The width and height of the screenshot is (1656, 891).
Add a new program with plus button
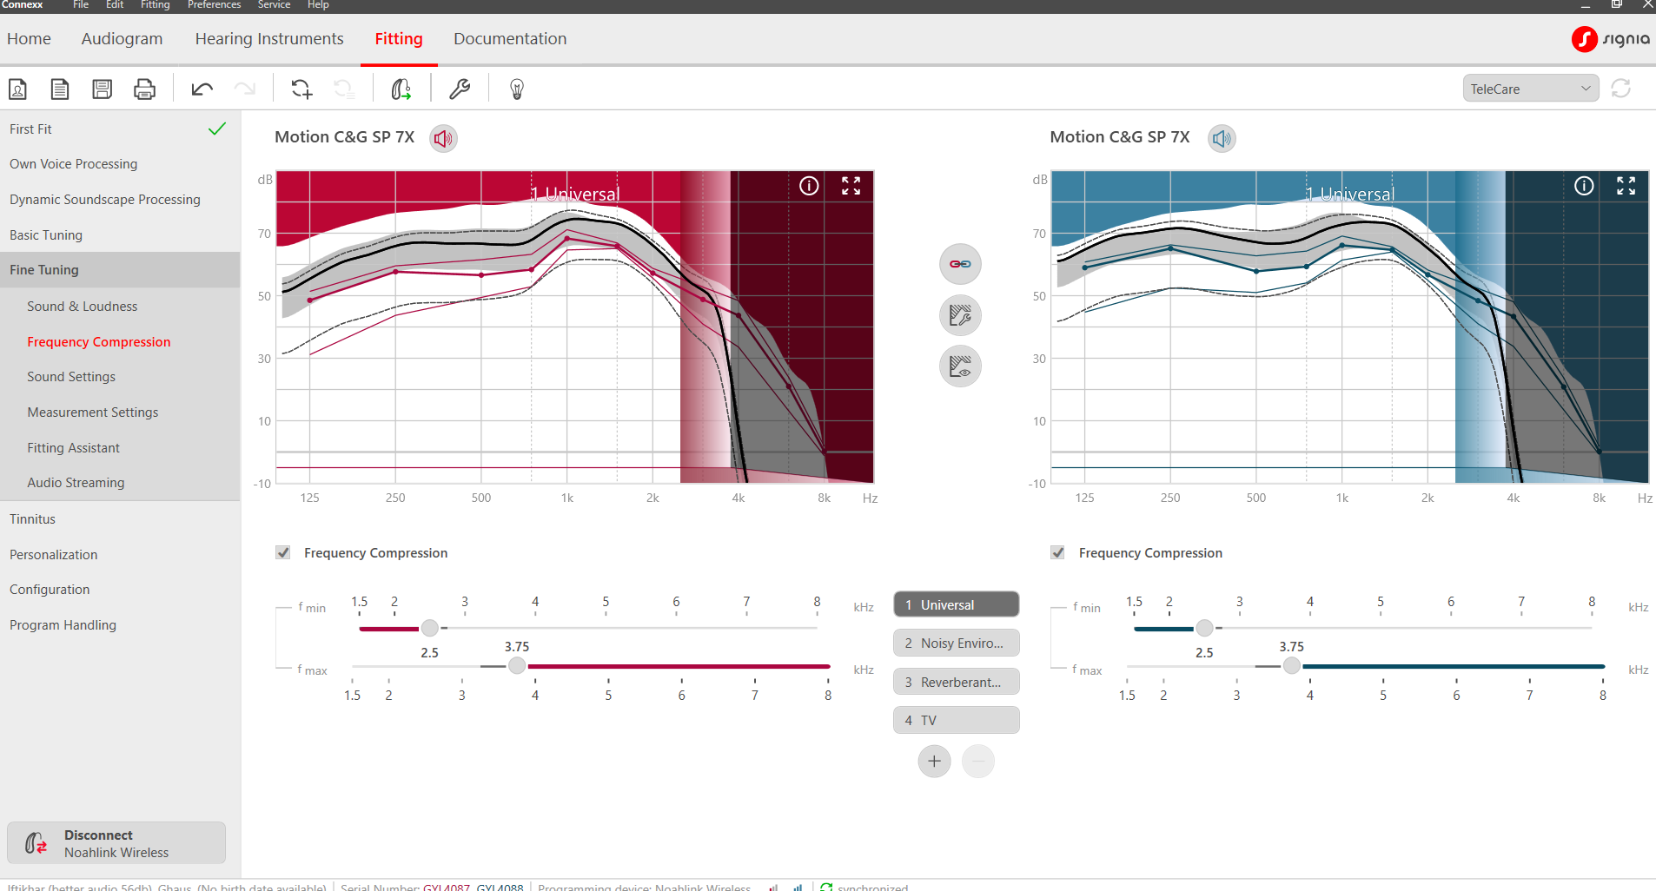click(934, 762)
